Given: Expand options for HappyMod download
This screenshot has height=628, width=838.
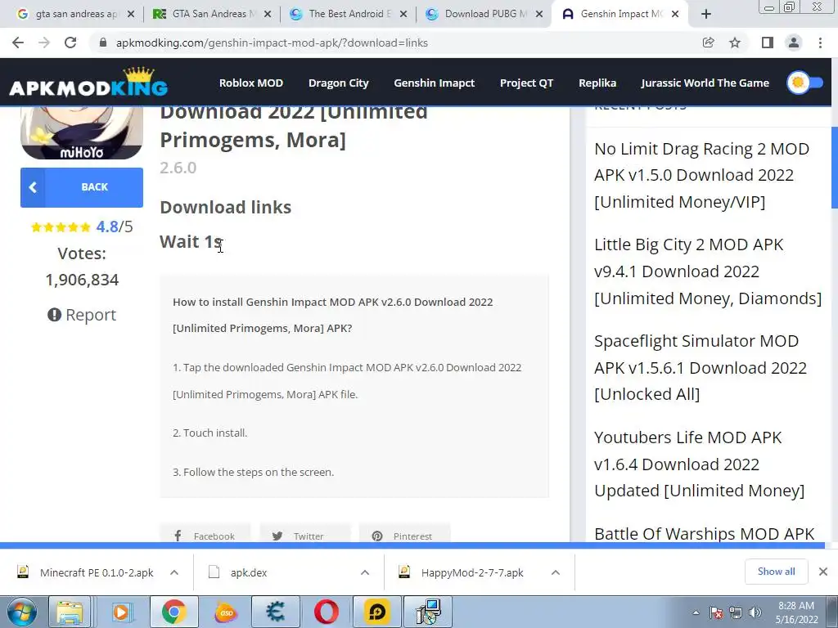Looking at the screenshot, I should [x=556, y=572].
